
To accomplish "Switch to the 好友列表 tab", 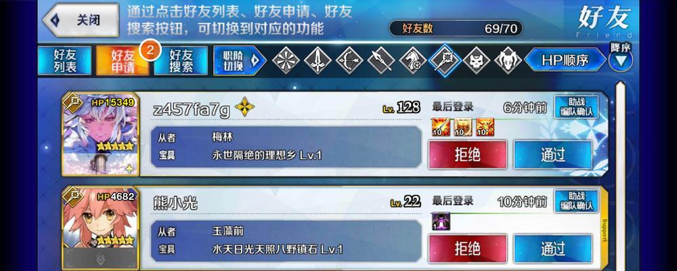I will [x=65, y=60].
